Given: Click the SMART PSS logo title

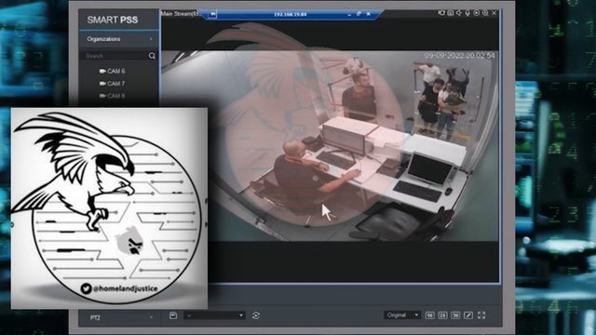Looking at the screenshot, I should point(113,20).
